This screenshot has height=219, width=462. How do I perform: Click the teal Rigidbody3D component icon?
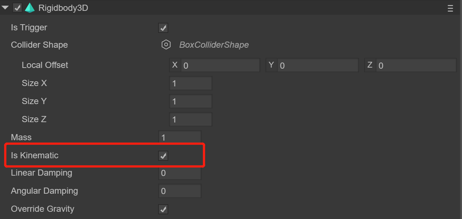point(29,8)
